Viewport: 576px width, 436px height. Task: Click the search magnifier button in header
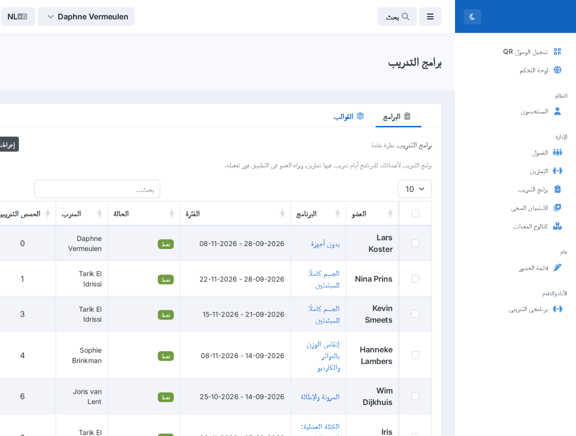click(x=397, y=17)
